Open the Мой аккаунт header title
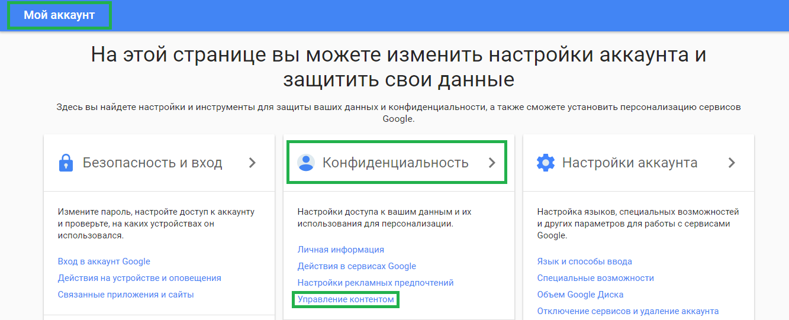Viewport: 789px width, 320px height. (59, 15)
